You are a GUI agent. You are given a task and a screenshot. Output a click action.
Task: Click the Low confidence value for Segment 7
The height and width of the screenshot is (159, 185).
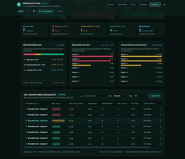tap(89, 144)
